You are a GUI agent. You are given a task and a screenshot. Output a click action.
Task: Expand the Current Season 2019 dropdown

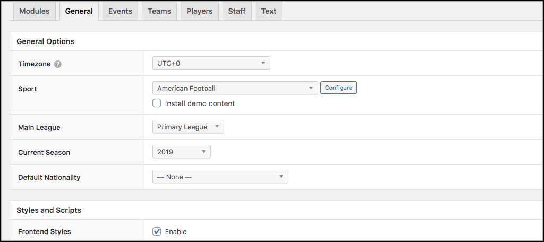pyautogui.click(x=181, y=152)
